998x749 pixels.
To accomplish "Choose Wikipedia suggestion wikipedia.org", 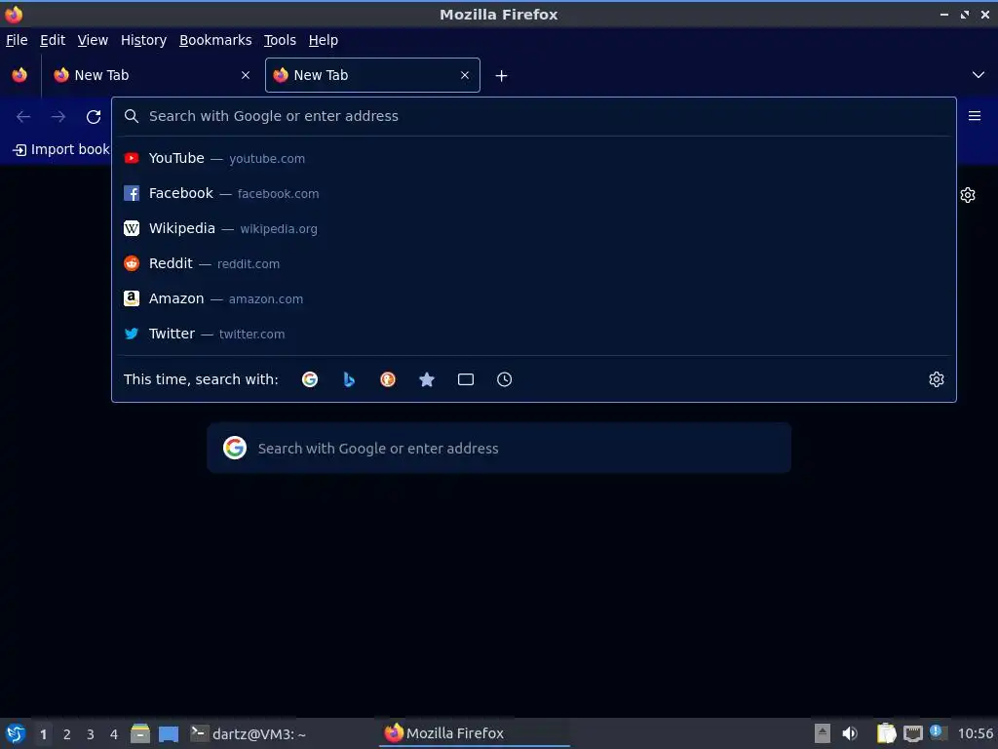I will click(x=533, y=228).
